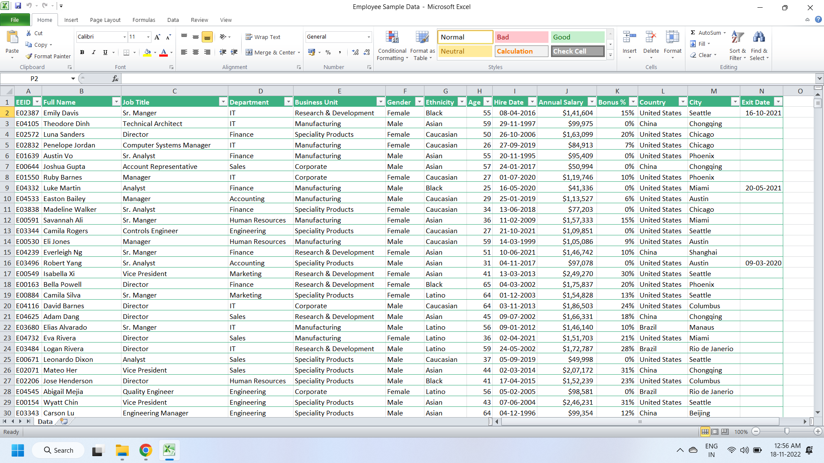This screenshot has height=463, width=824.
Task: Apply the Good cell style
Action: pyautogui.click(x=577, y=37)
